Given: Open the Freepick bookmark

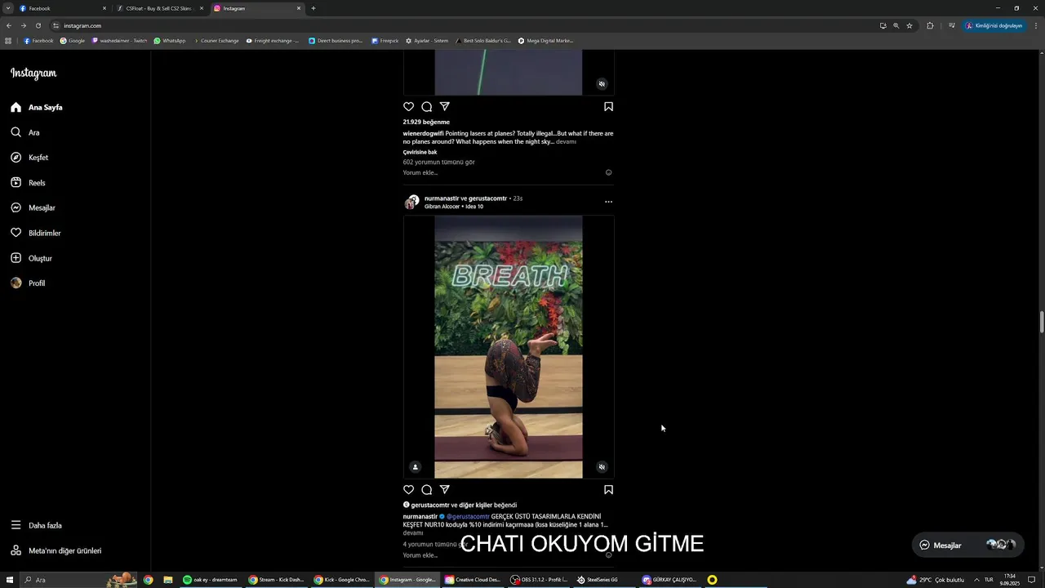Looking at the screenshot, I should (385, 41).
